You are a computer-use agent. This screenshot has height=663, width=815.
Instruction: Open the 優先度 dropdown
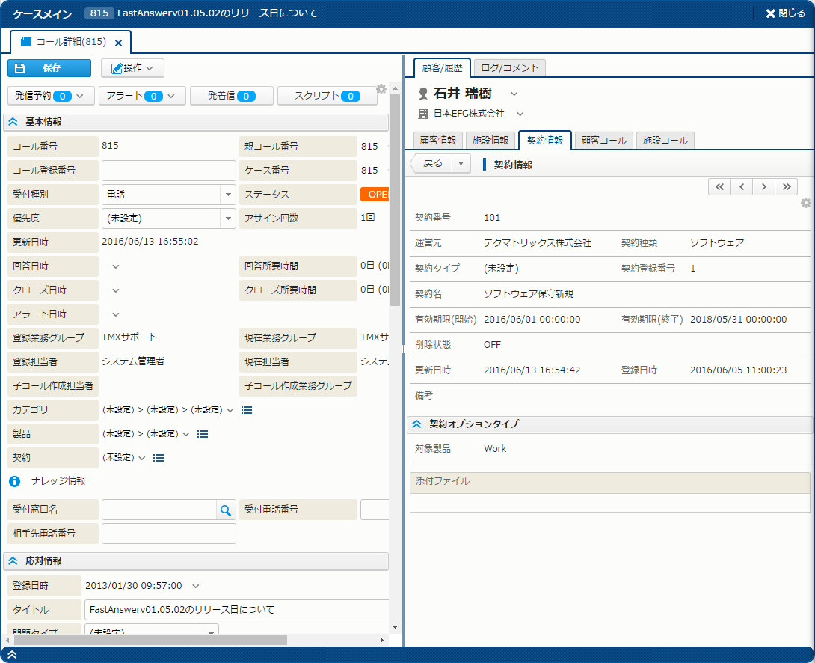[228, 219]
